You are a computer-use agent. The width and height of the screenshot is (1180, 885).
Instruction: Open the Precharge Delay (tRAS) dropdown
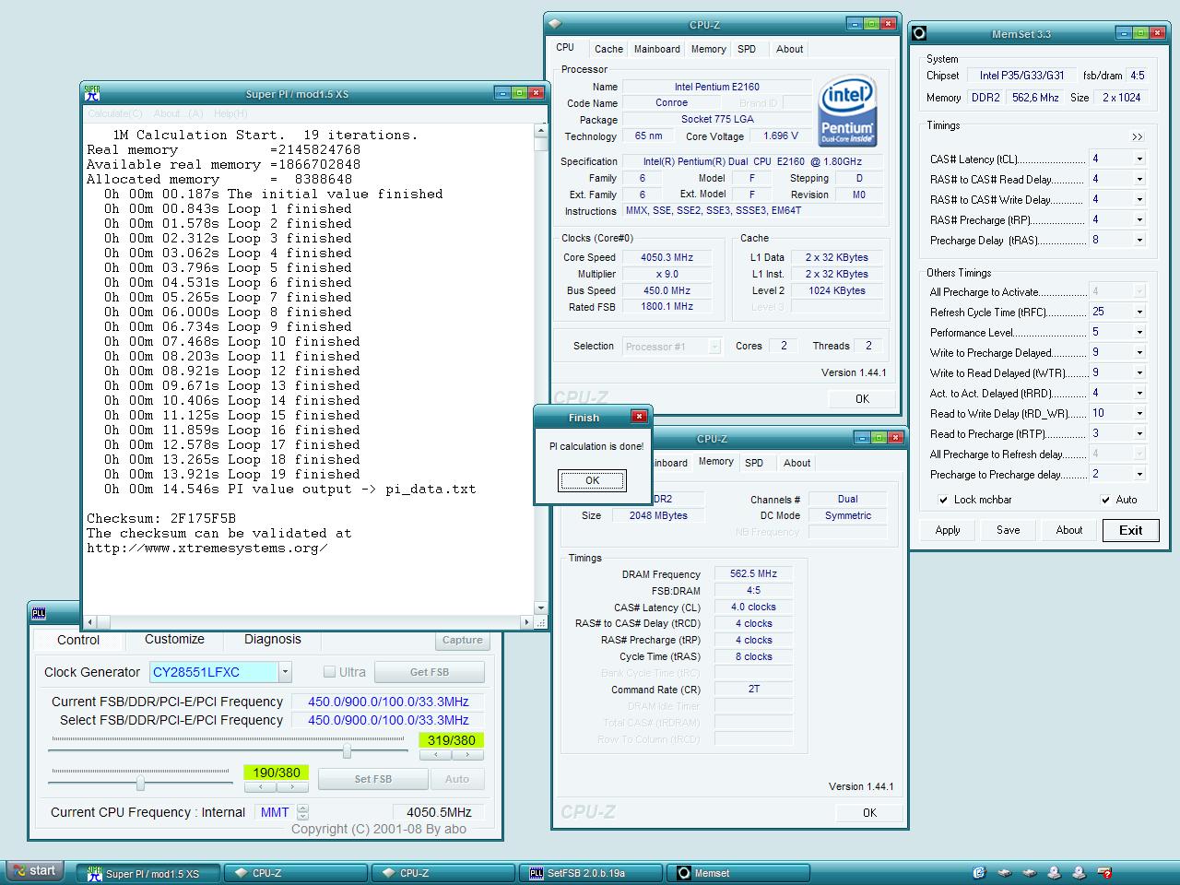1139,240
